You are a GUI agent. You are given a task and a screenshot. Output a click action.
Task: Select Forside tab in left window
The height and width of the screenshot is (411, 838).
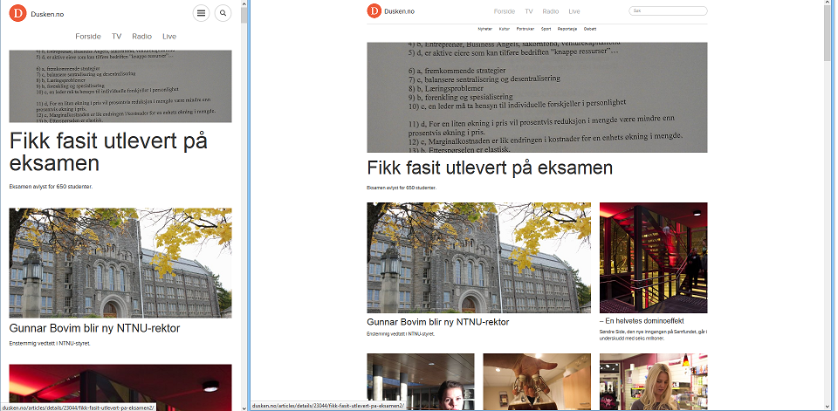(88, 37)
